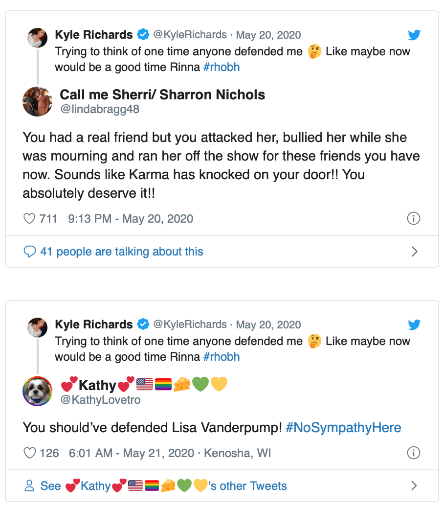Click See Kathy's other Tweets link

[163, 486]
